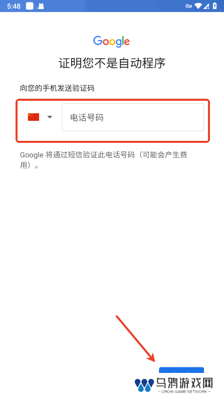224x398 pixels.
Task: Tap the cat notification icon in status bar
Action: click(40, 6)
